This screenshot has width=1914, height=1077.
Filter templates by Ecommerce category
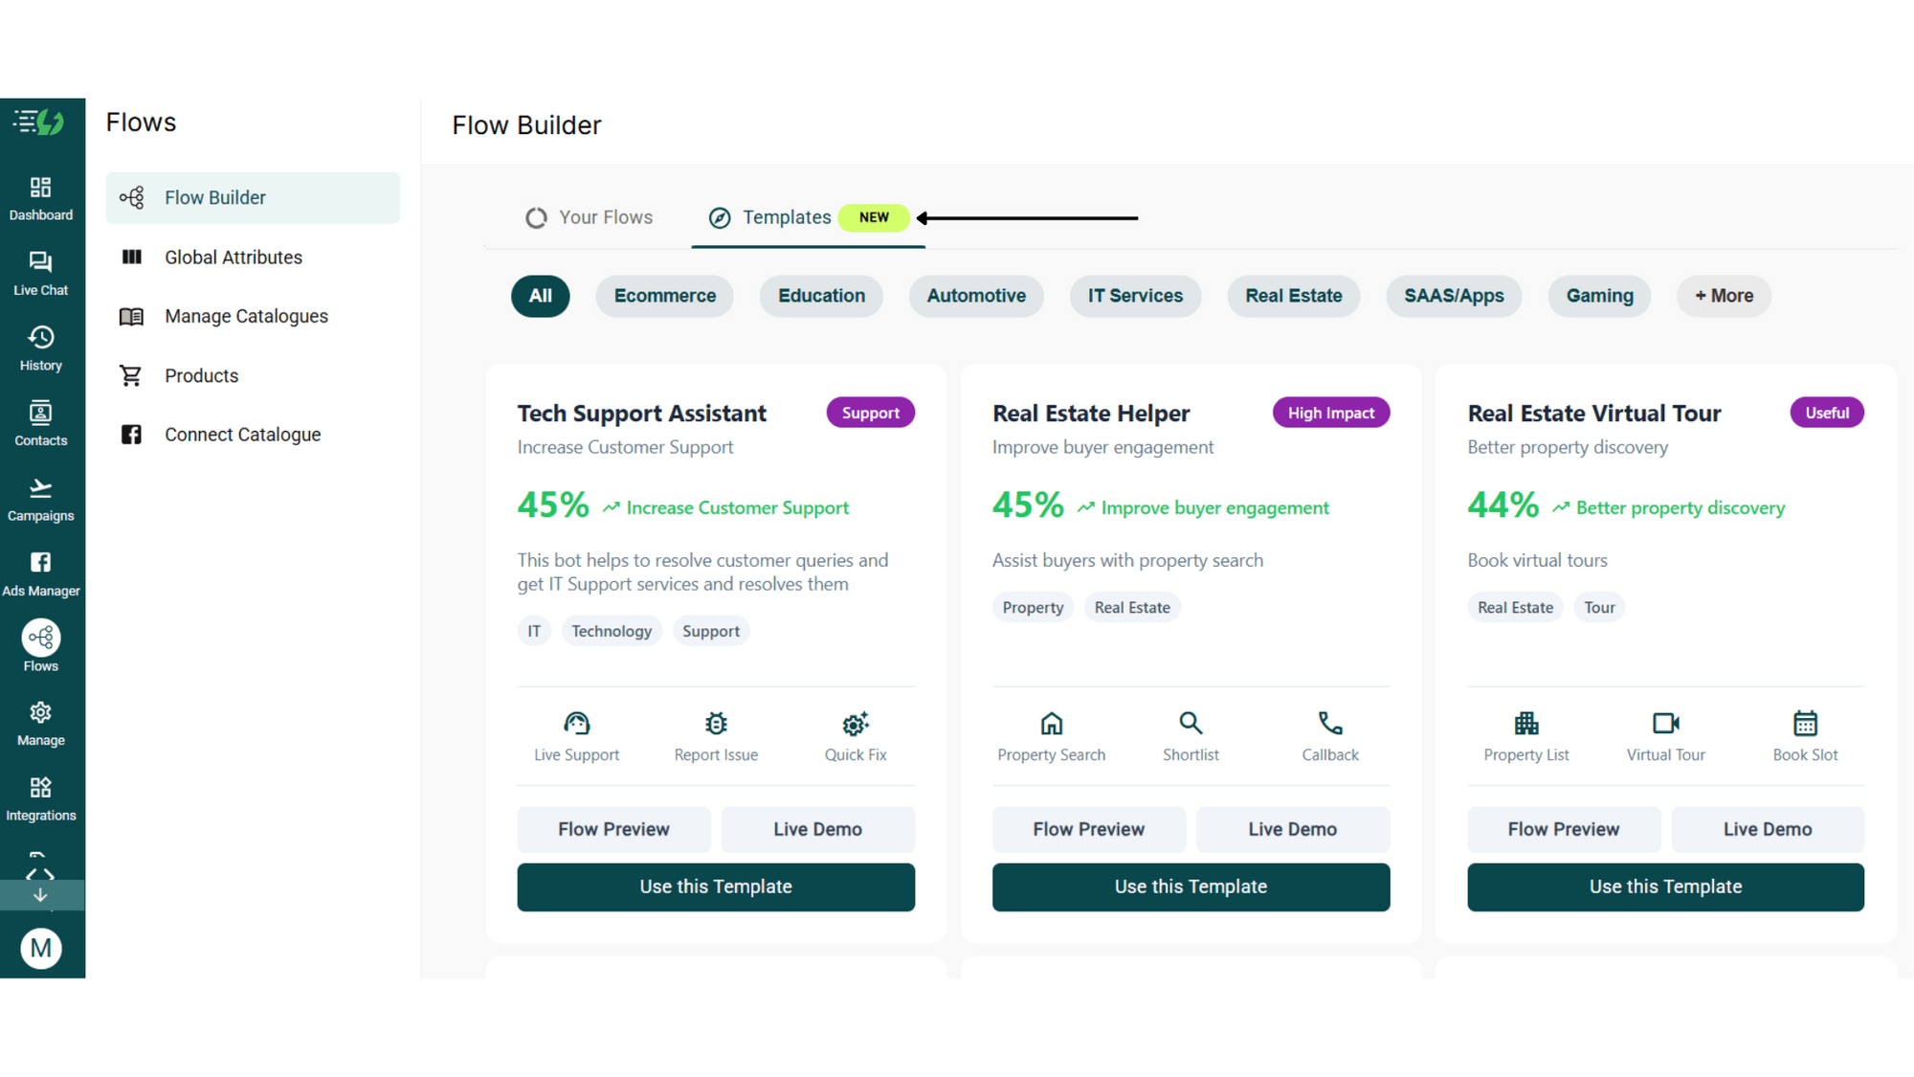point(664,296)
